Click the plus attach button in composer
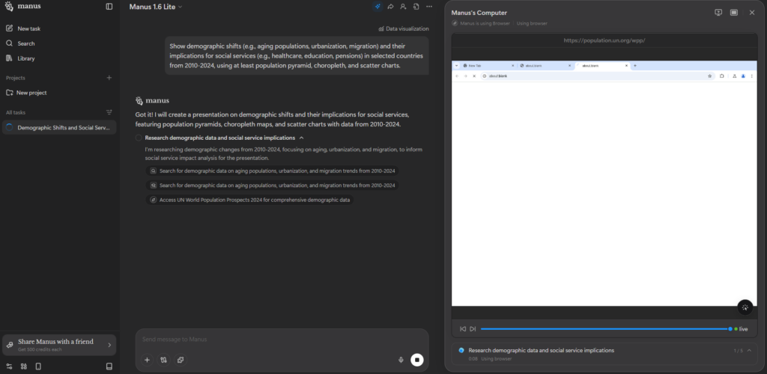 pyautogui.click(x=147, y=360)
